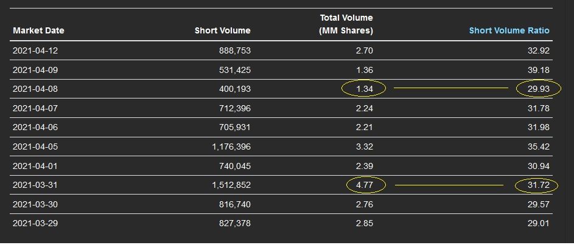The width and height of the screenshot is (574, 245).
Task: Click the Short Volume column header
Action: [222, 30]
